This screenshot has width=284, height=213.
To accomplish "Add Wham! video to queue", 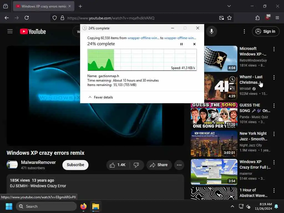I will [232, 88].
